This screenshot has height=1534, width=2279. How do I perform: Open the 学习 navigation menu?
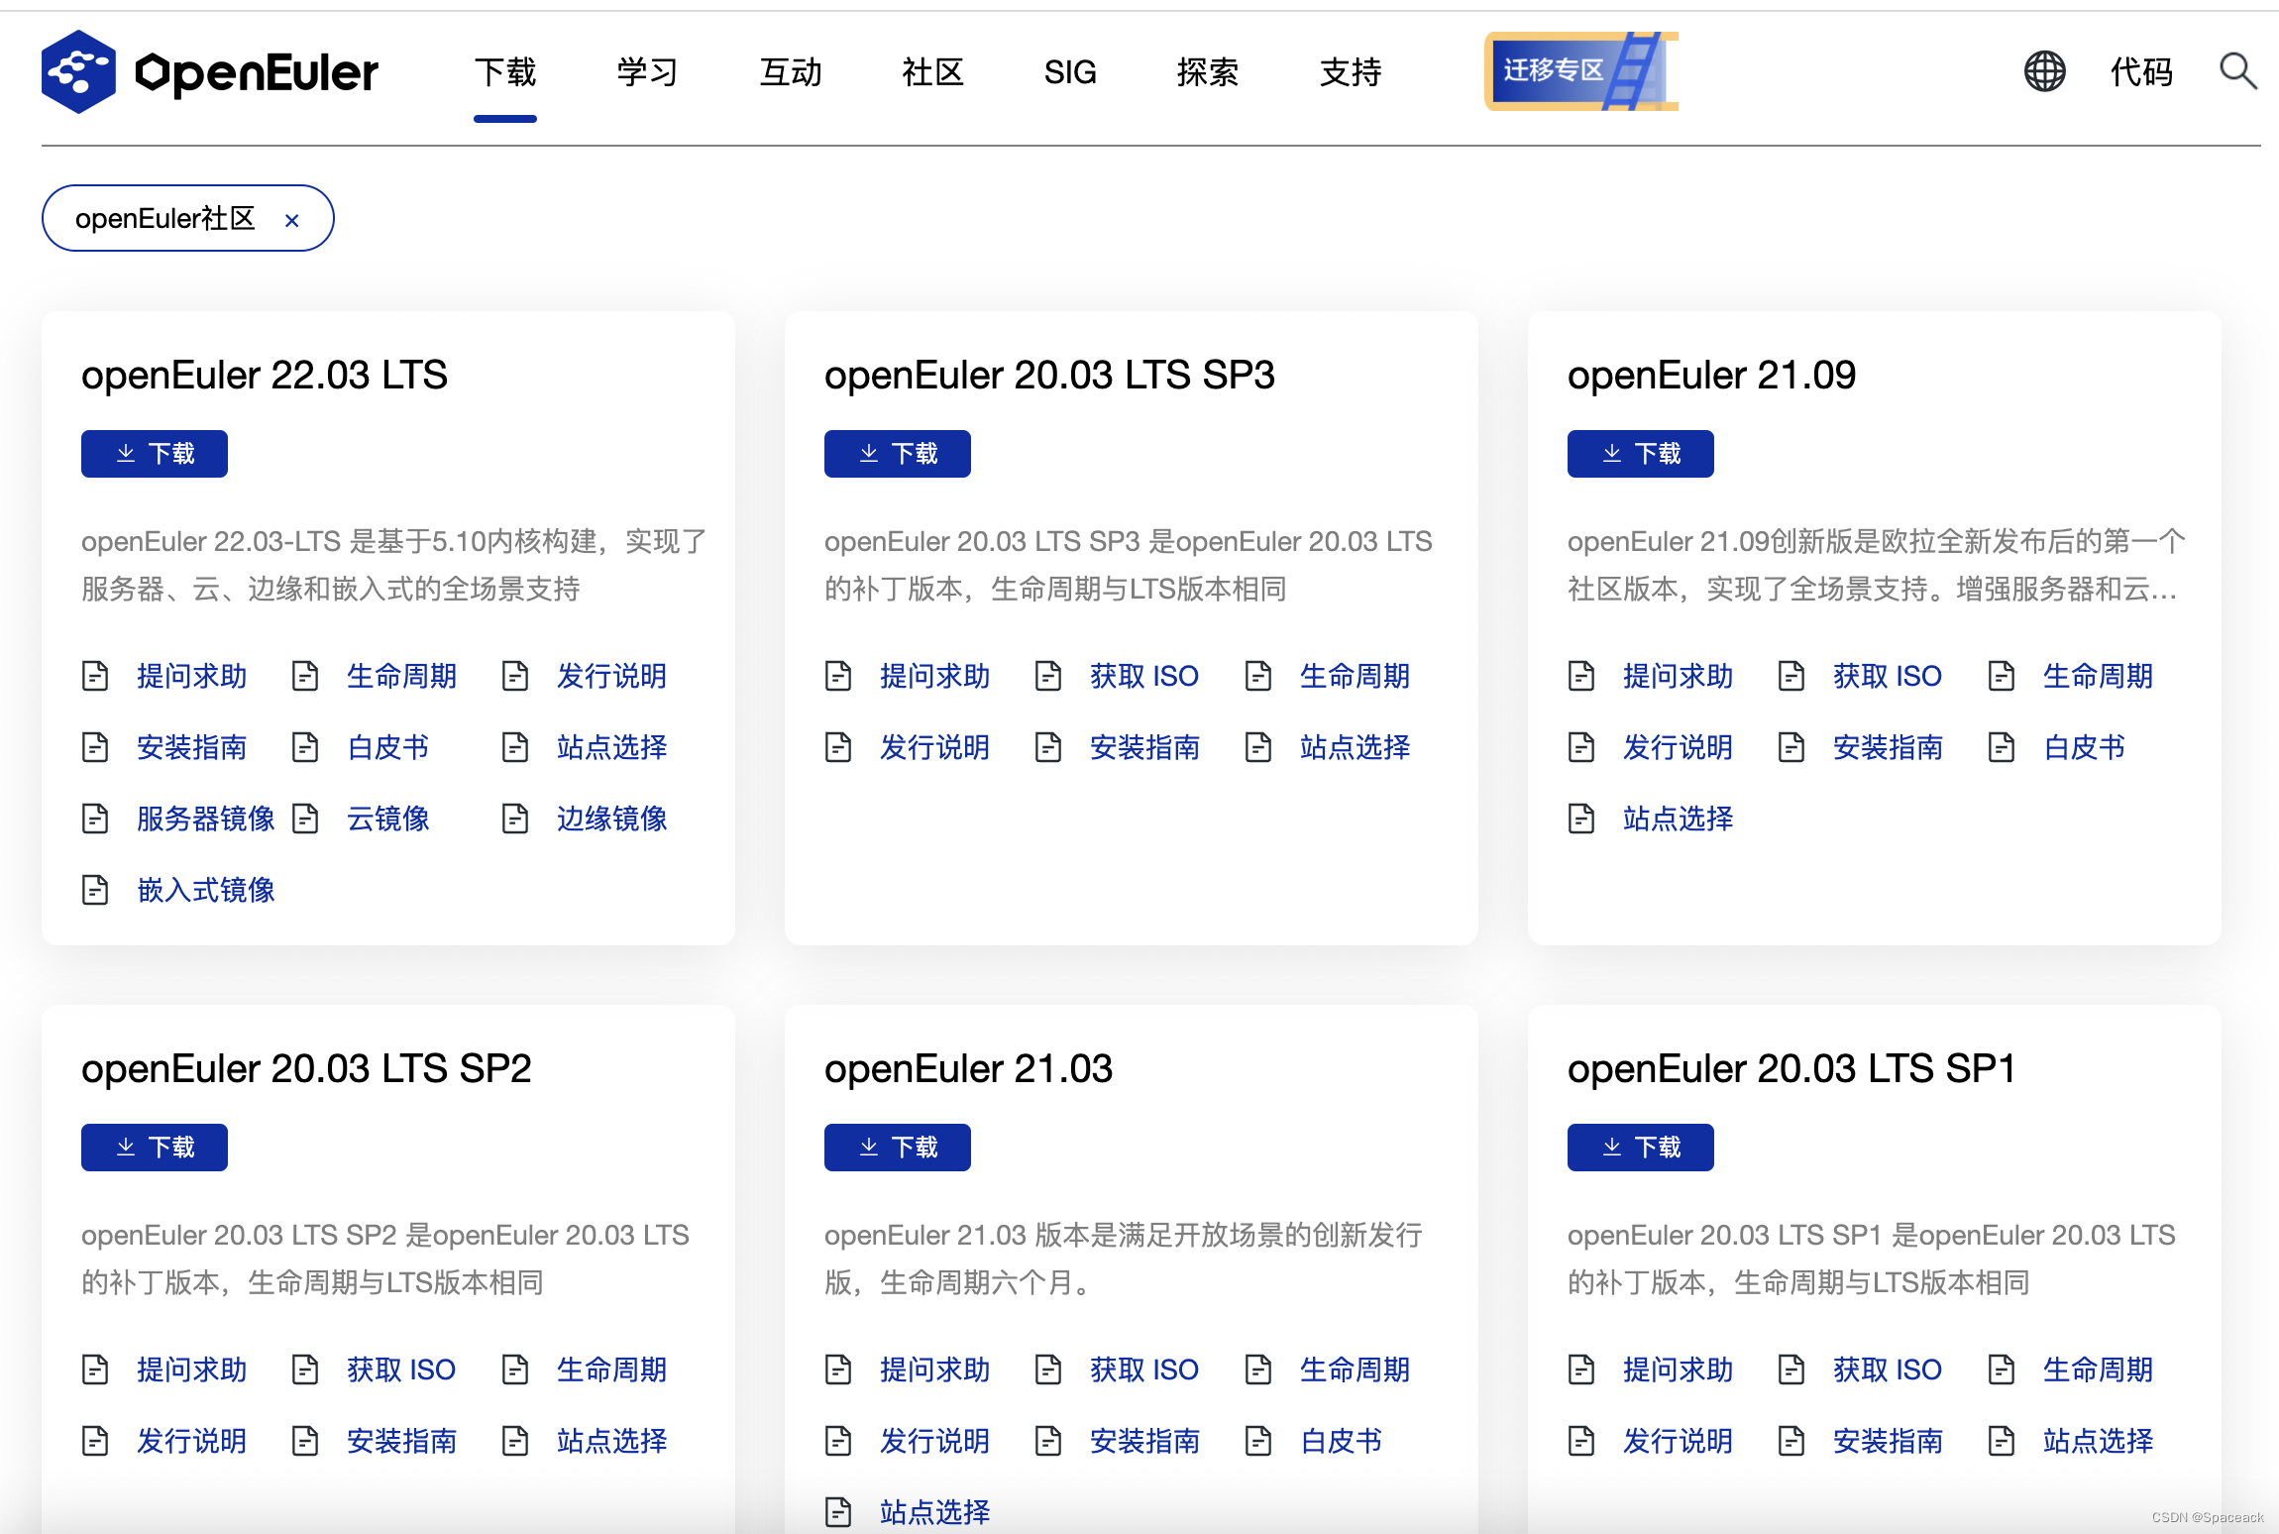click(x=648, y=71)
